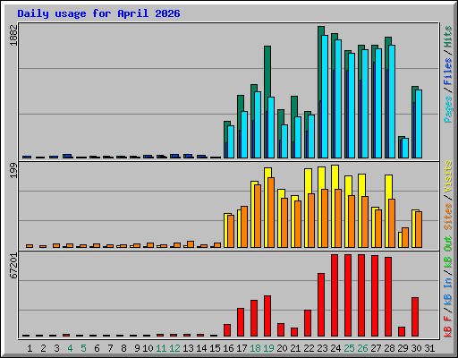This screenshot has height=358, width=458.
Task: Select the red kB bar for day 19
Action: tap(267, 316)
